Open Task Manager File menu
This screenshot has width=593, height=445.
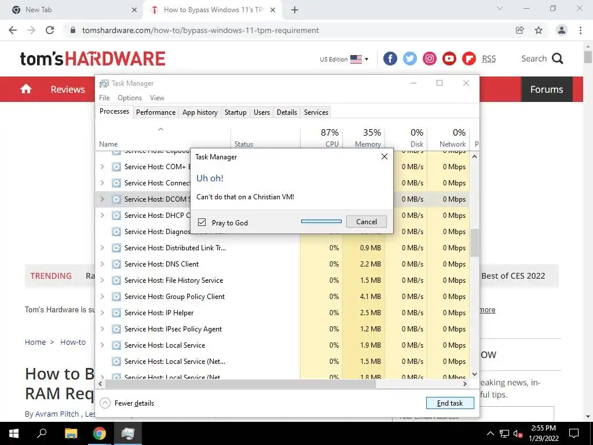coord(104,97)
